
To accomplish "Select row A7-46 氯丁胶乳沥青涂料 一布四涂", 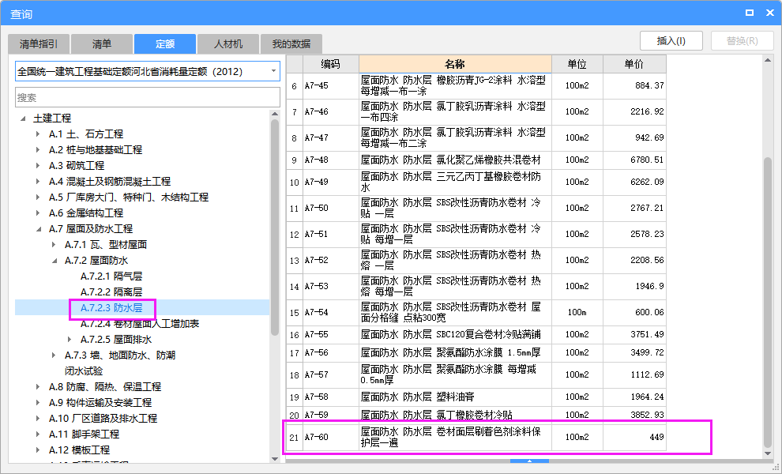I will click(476, 111).
